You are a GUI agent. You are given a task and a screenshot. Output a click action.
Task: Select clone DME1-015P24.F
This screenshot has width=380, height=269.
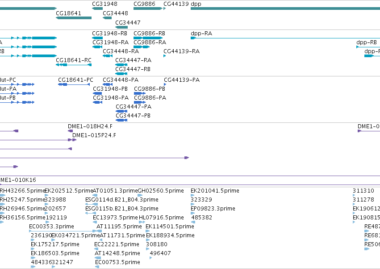pos(94,135)
